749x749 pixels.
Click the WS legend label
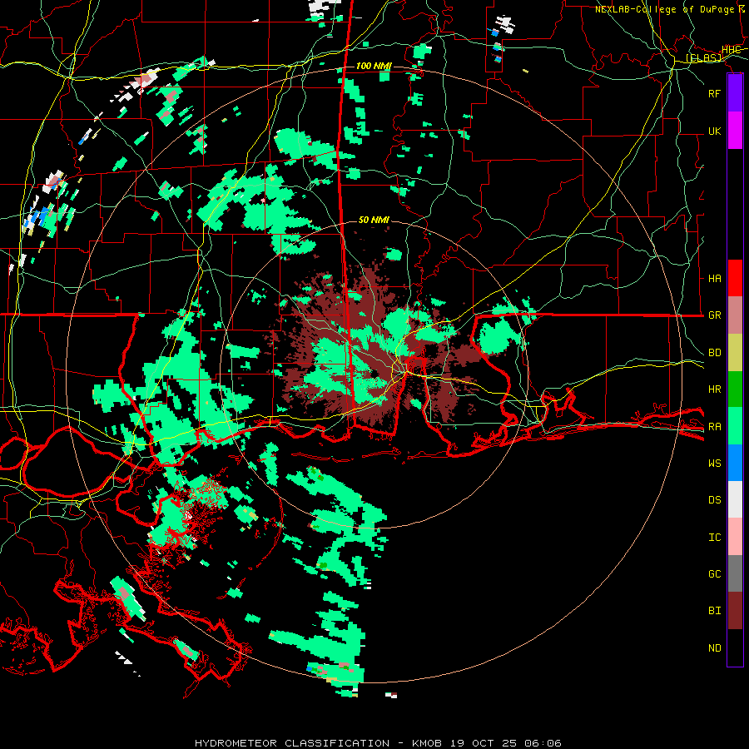tap(714, 464)
